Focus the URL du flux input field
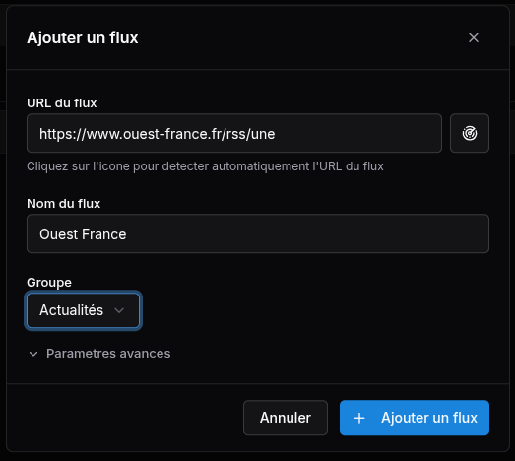515x461 pixels. click(234, 133)
